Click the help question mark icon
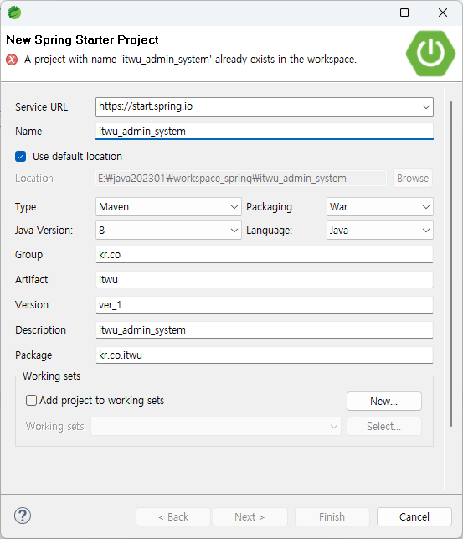The image size is (463, 539). [23, 516]
